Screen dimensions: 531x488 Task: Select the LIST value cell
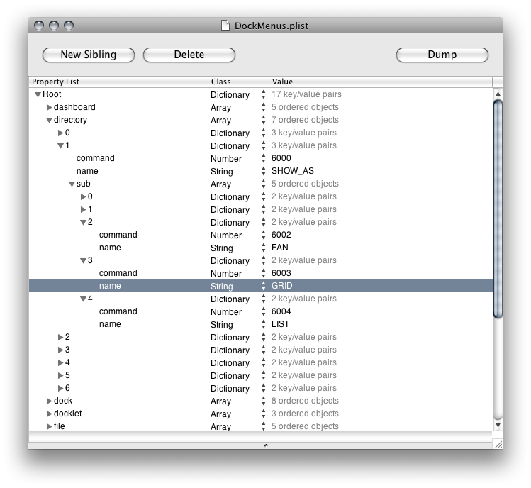coord(281,324)
